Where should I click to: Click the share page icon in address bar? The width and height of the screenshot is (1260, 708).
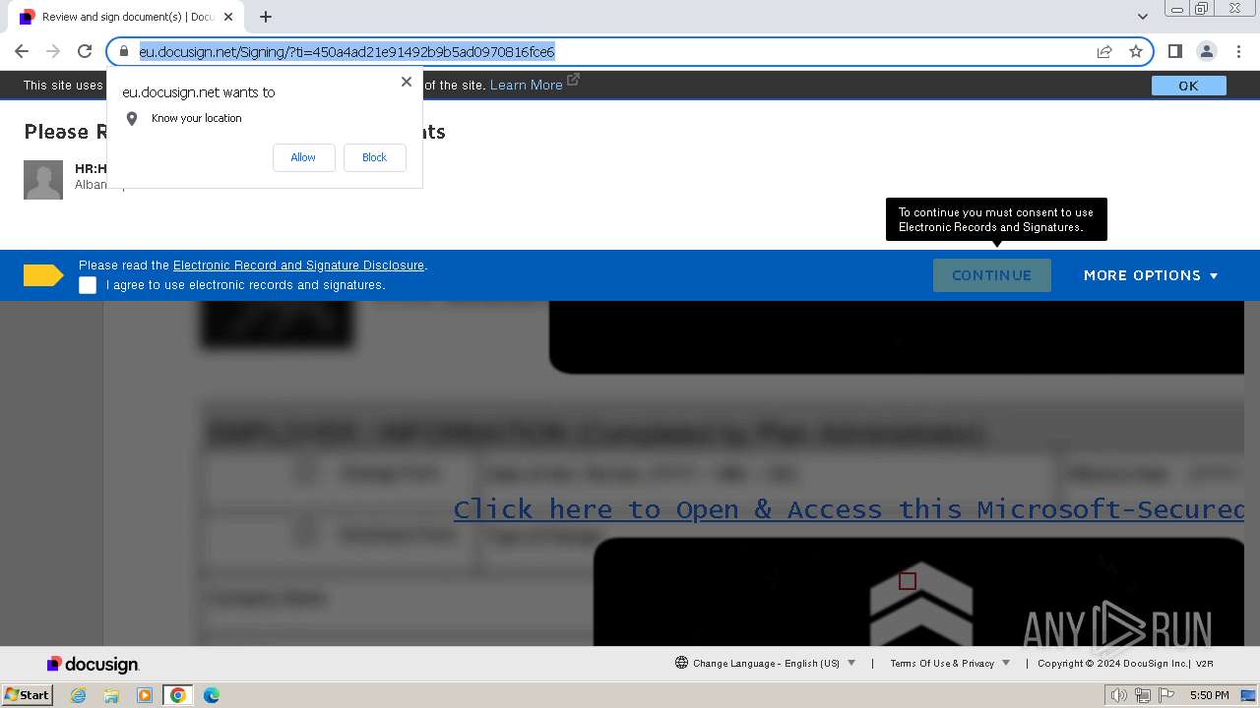[x=1104, y=51]
